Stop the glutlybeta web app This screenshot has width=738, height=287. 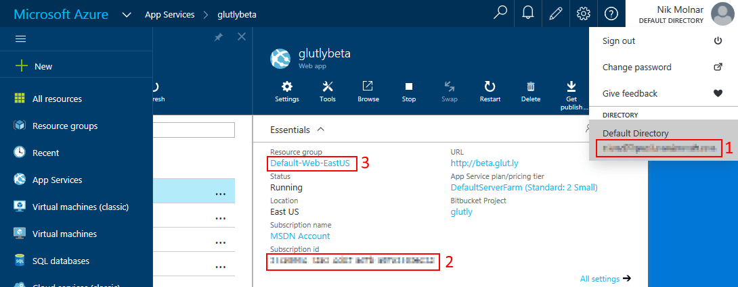pos(409,91)
